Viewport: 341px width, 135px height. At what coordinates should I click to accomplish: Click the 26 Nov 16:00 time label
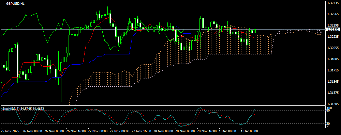click(76, 131)
